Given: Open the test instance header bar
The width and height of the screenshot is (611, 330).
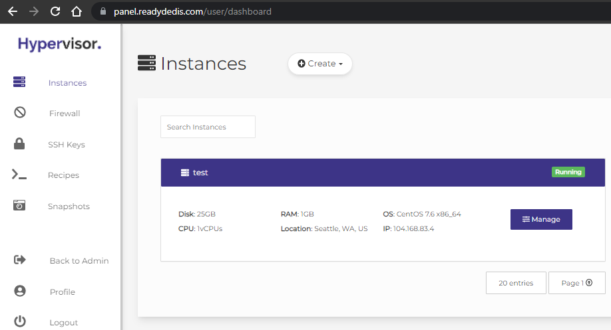Looking at the screenshot, I should click(383, 173).
